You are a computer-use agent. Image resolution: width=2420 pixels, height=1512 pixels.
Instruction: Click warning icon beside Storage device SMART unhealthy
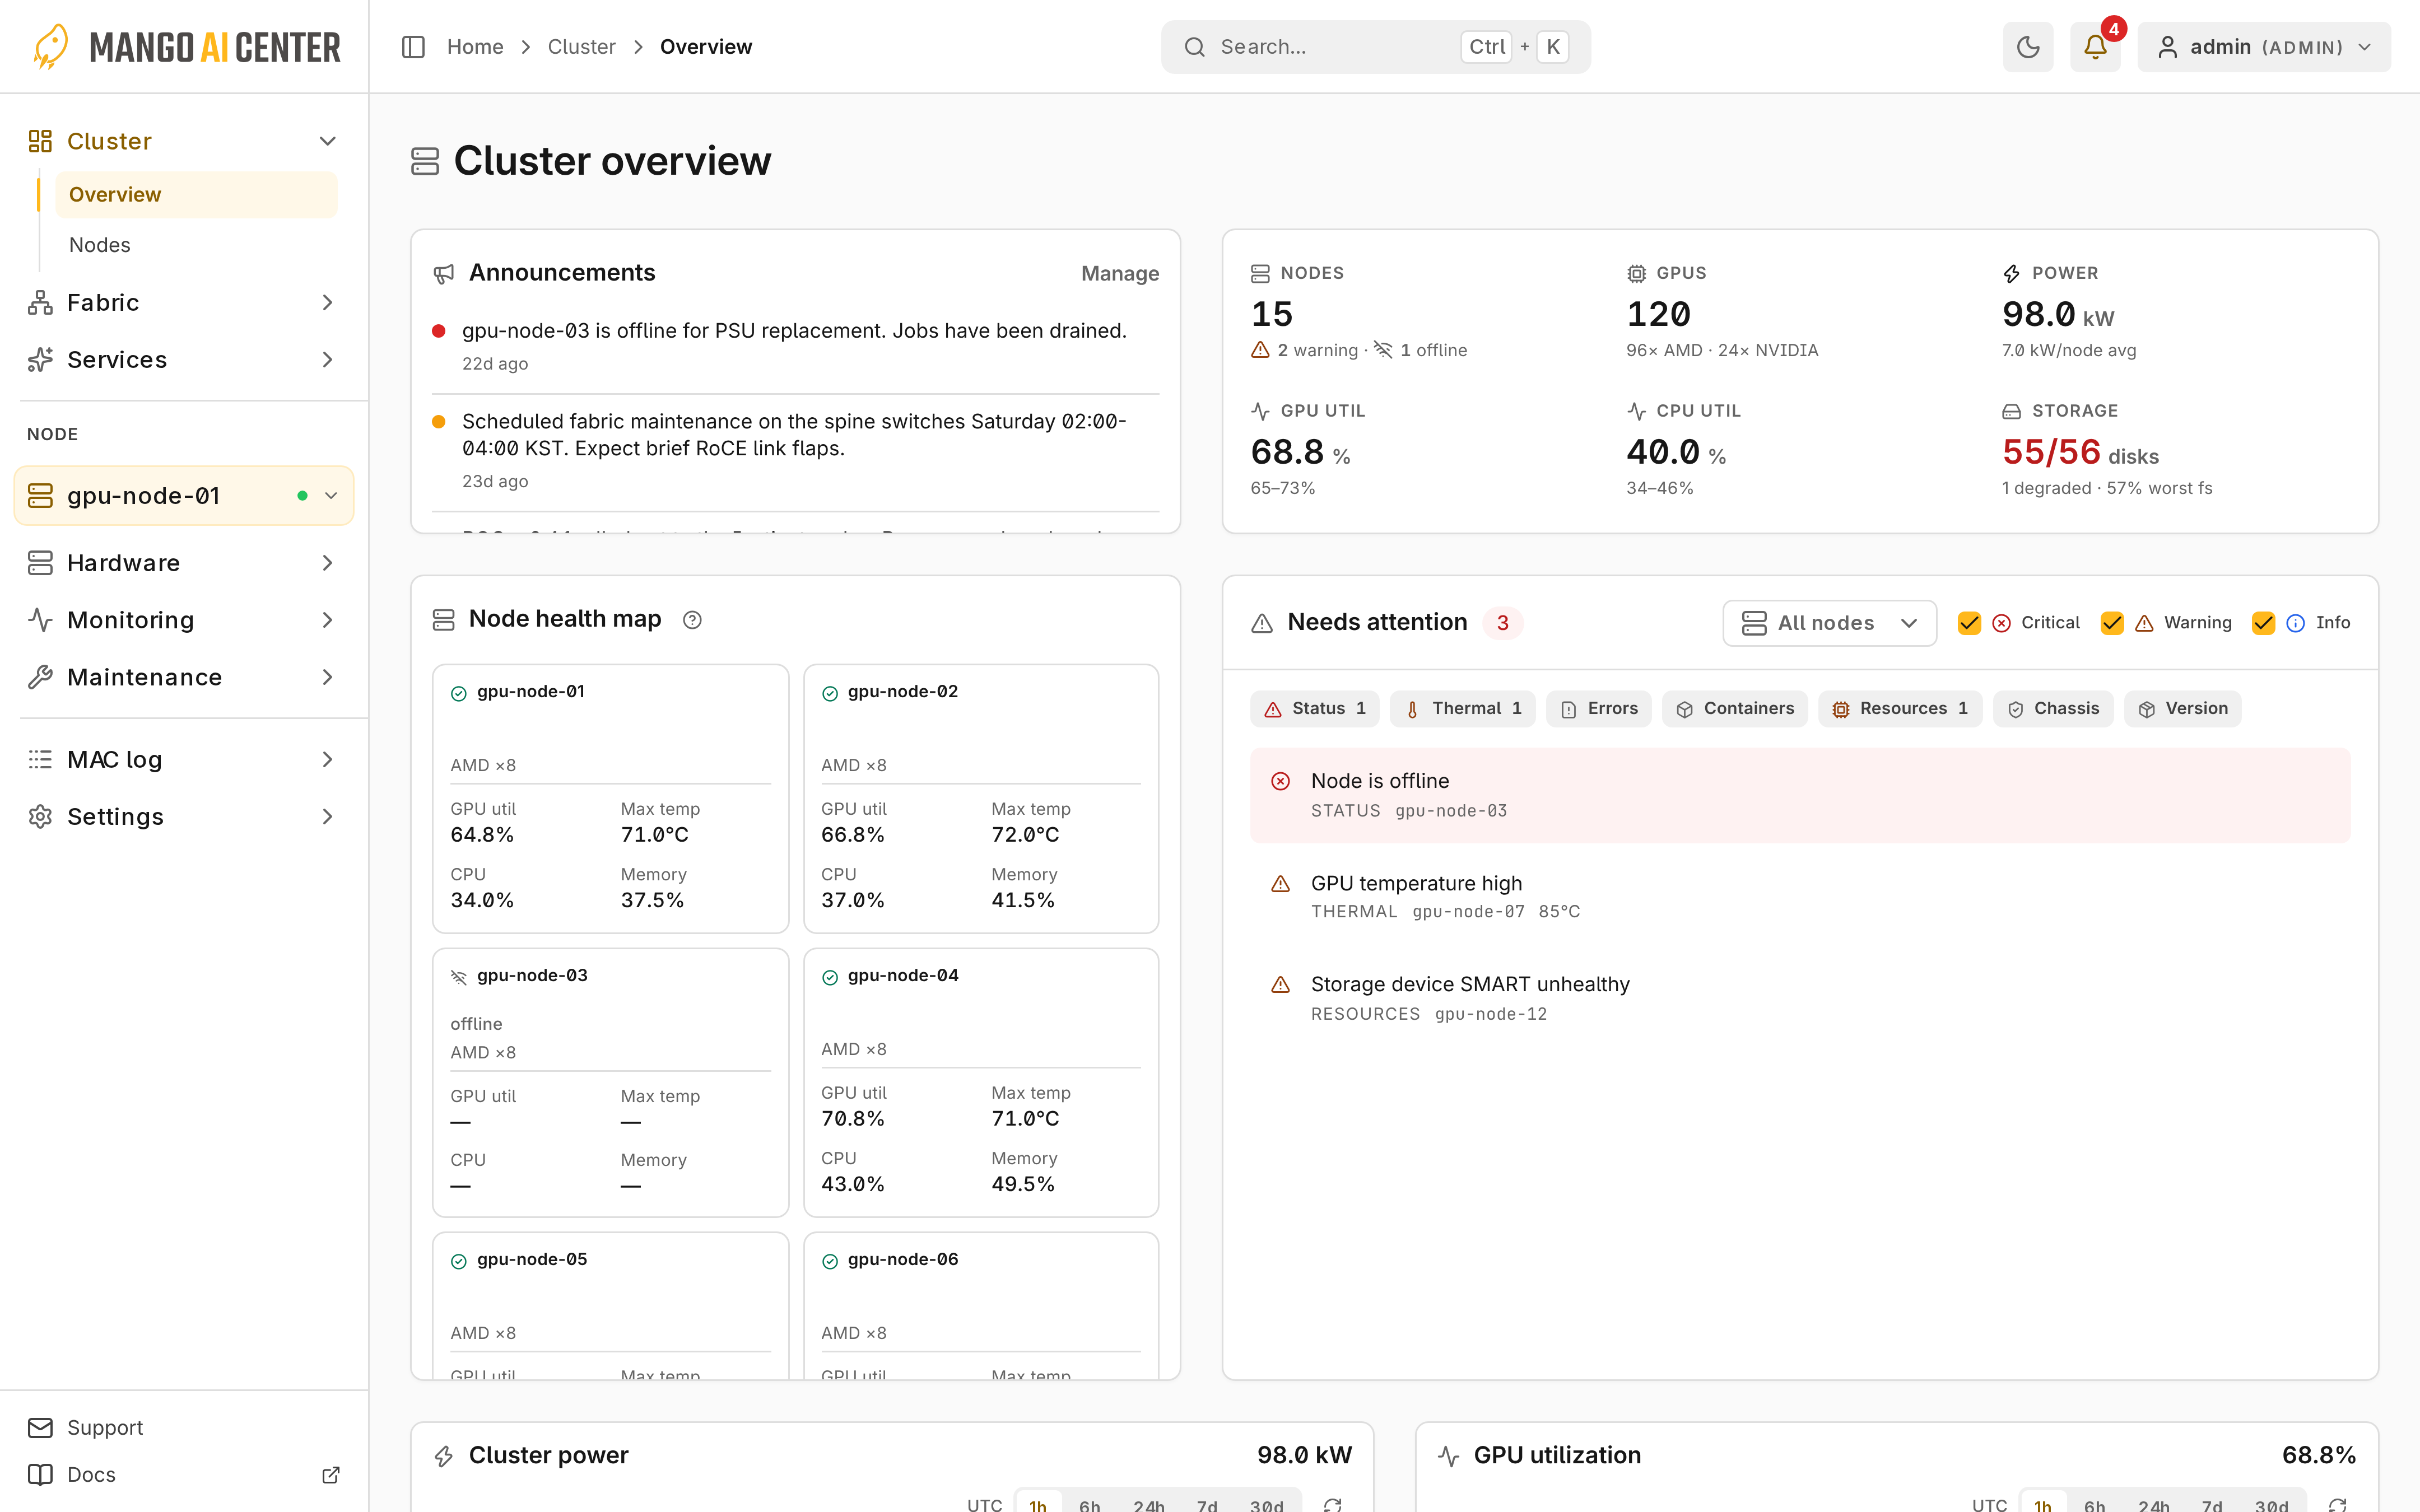(x=1280, y=985)
